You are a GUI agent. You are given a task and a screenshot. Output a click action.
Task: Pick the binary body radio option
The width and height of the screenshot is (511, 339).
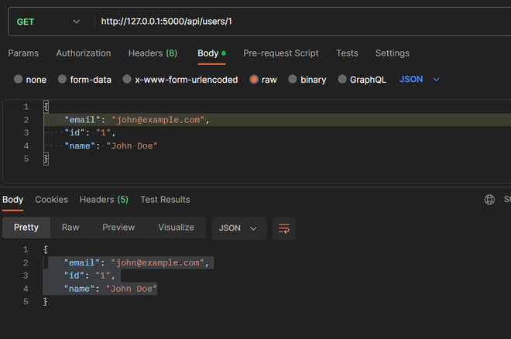[293, 80]
